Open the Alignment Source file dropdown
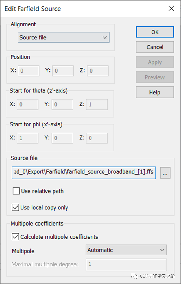The image size is (181, 284). 64,37
